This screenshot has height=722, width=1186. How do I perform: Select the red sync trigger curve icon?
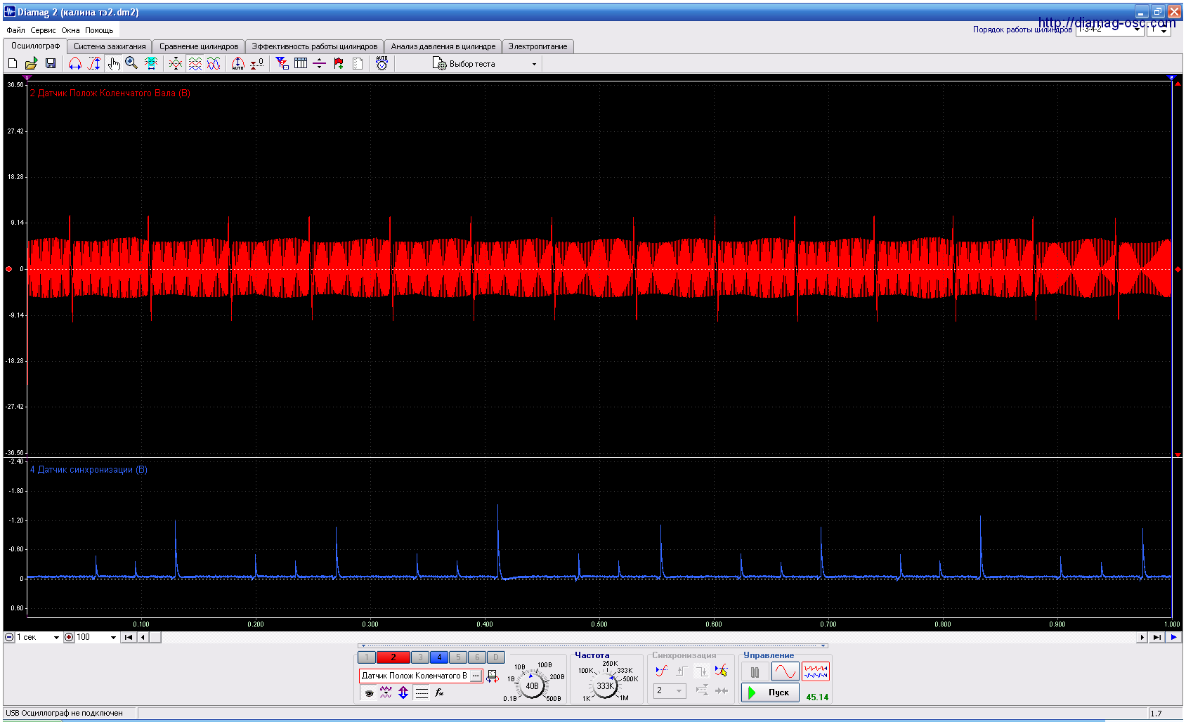[662, 671]
